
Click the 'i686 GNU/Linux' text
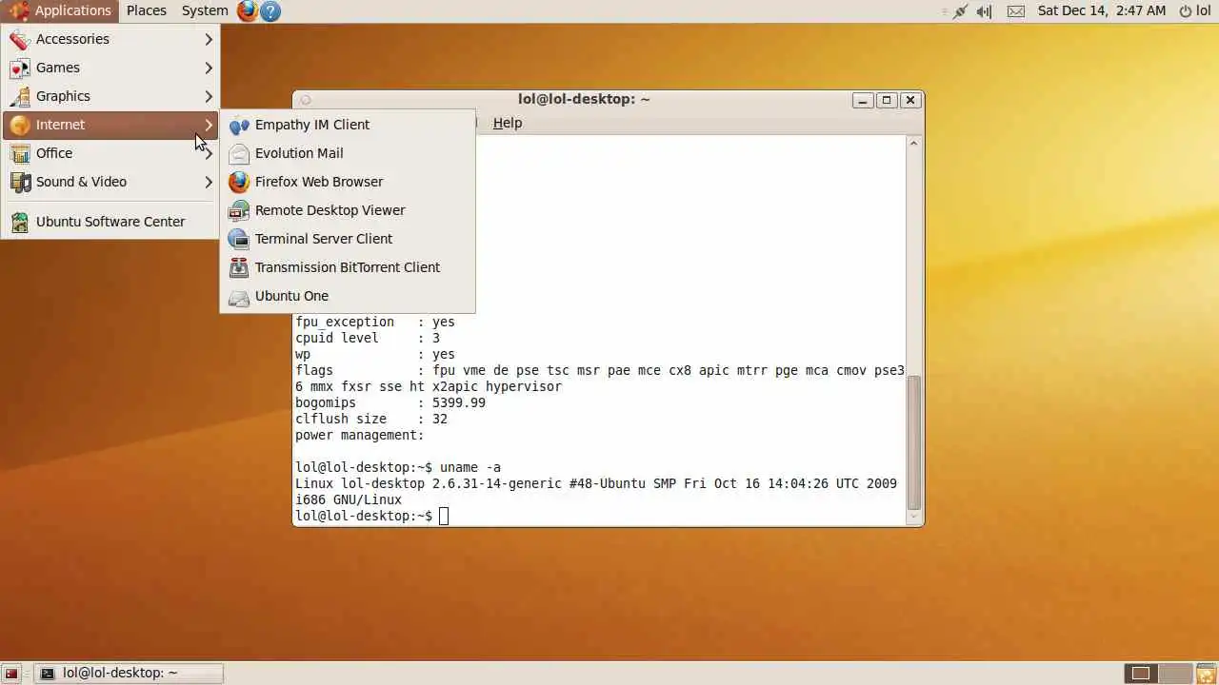point(349,499)
